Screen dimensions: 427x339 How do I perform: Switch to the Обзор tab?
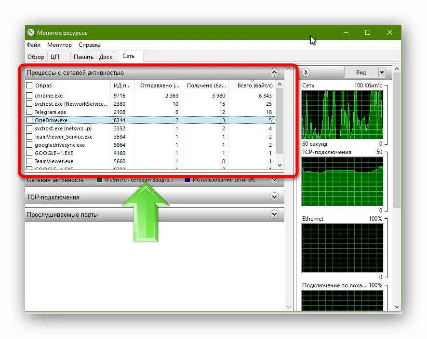(x=36, y=57)
